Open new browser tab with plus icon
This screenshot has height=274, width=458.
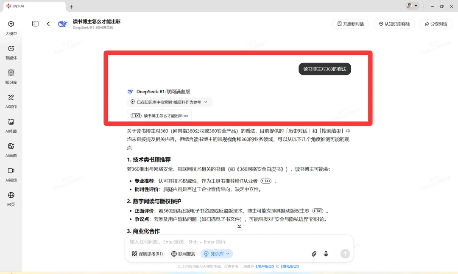(71, 7)
